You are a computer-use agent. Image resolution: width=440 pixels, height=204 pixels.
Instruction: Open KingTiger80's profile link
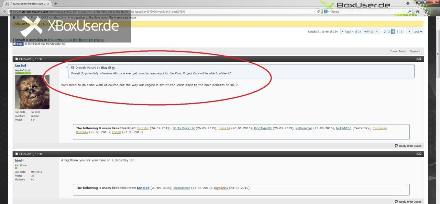tap(263, 128)
